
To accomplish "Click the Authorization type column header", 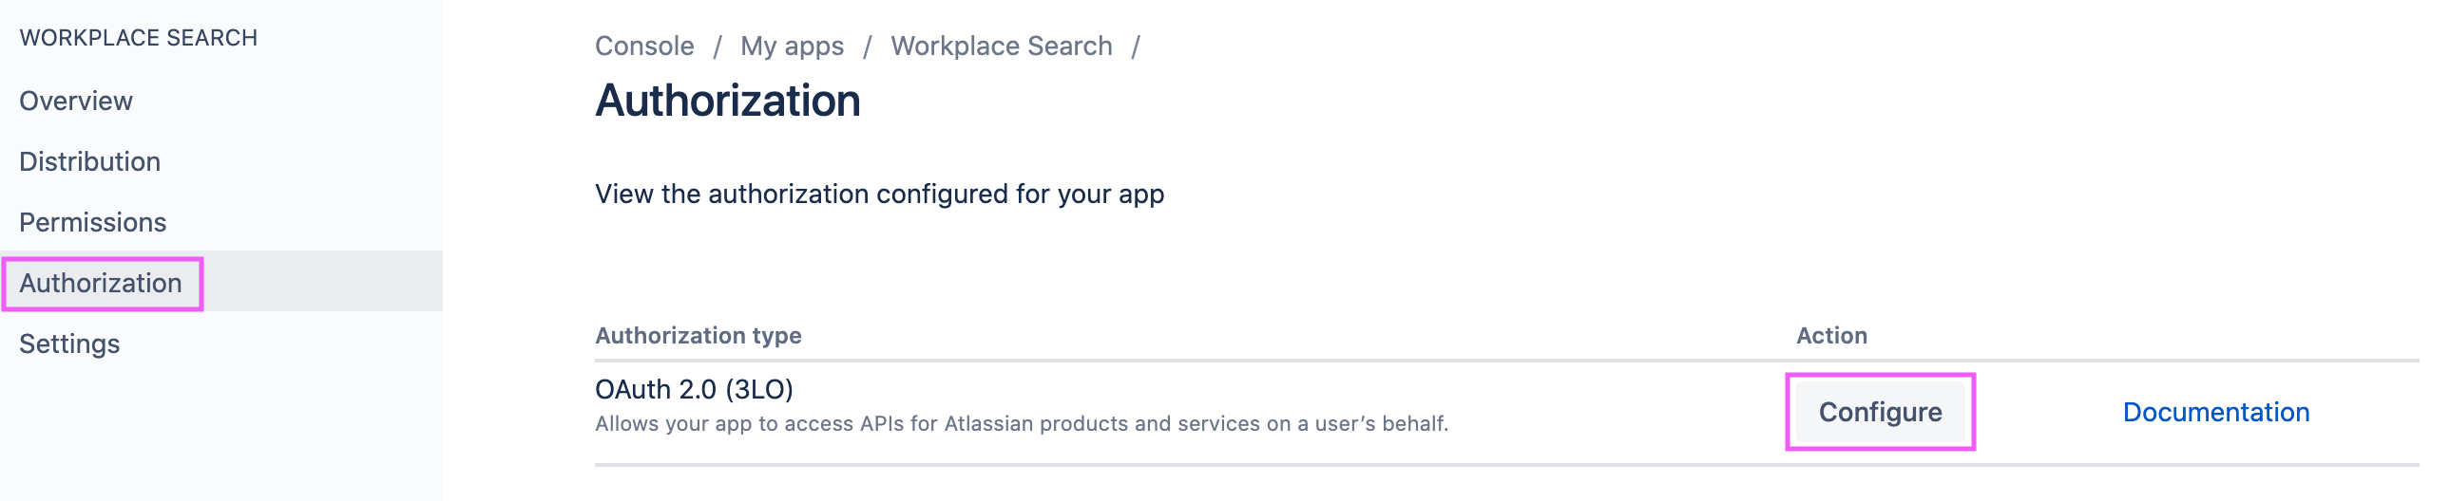I will pos(699,335).
